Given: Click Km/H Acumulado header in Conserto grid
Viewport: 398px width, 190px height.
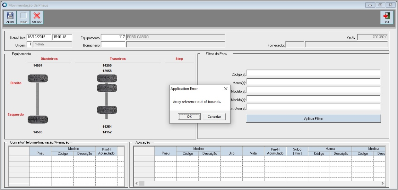Looking at the screenshot, I should [106, 151].
